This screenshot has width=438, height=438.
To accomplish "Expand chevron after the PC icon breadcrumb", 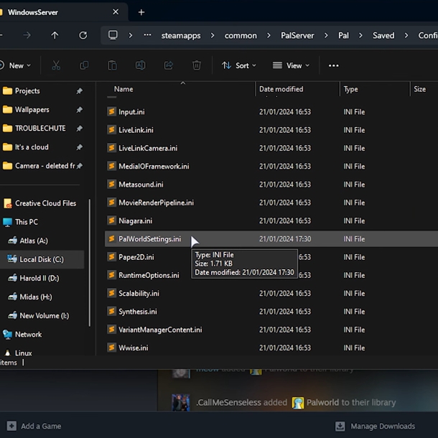I will (130, 35).
